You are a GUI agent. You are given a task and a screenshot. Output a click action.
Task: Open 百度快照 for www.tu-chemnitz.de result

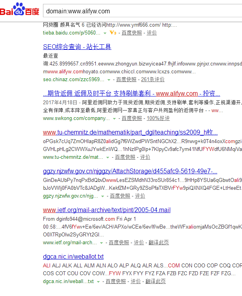click(125, 157)
